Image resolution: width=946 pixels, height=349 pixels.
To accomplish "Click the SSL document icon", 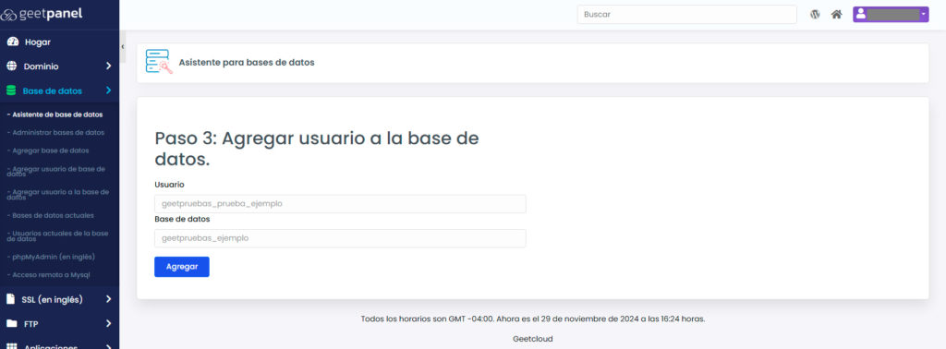I will [x=11, y=299].
